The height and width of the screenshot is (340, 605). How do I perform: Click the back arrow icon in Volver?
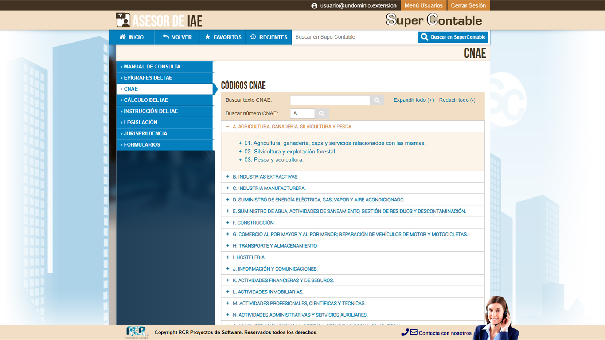click(166, 37)
